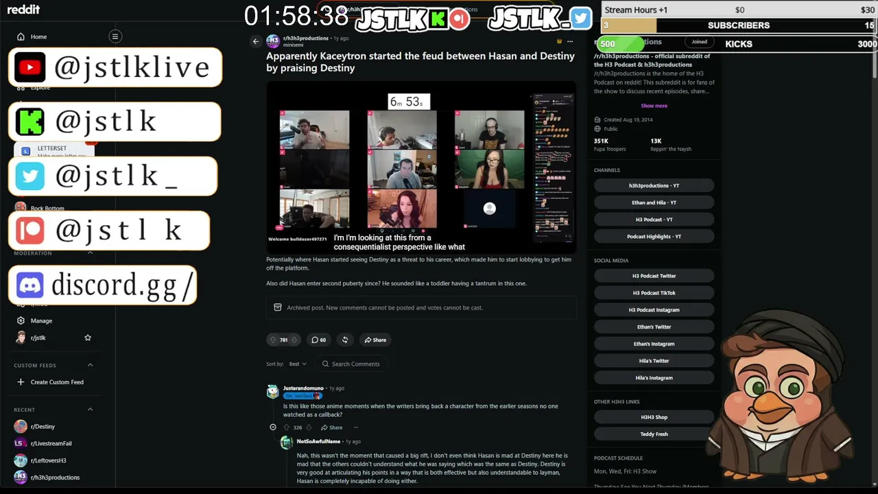Screen dimensions: 878x494
Task: Open the three-dot menu on Justarandomuno's comment
Action: pyautogui.click(x=355, y=427)
